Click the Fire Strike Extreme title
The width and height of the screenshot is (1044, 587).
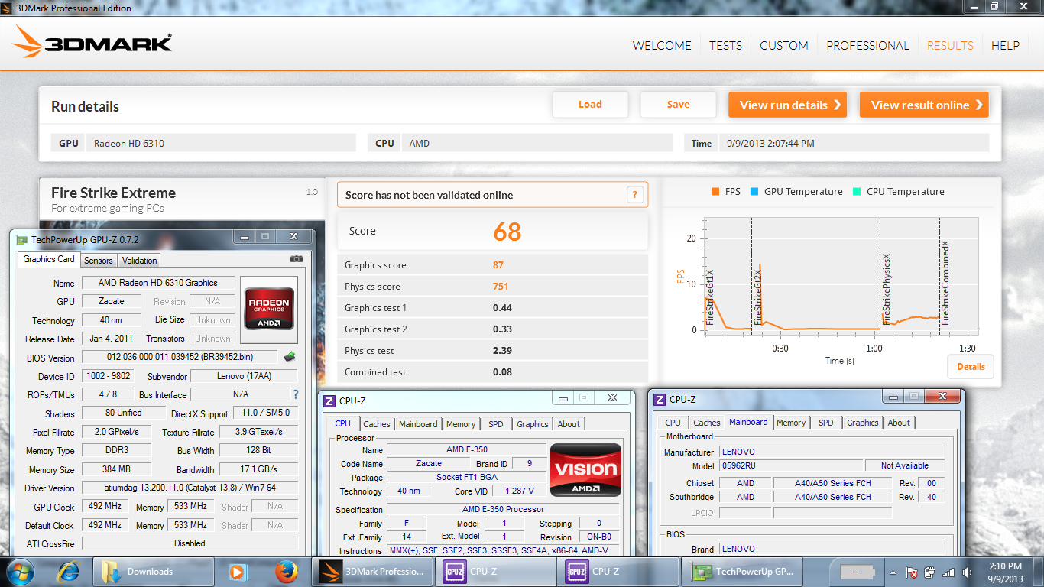pos(113,193)
